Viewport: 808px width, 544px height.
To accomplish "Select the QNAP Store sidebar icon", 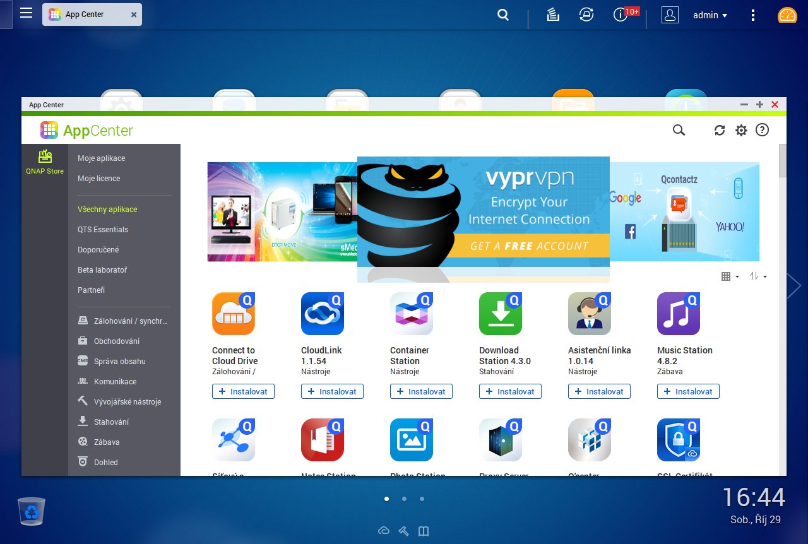I will [x=45, y=162].
